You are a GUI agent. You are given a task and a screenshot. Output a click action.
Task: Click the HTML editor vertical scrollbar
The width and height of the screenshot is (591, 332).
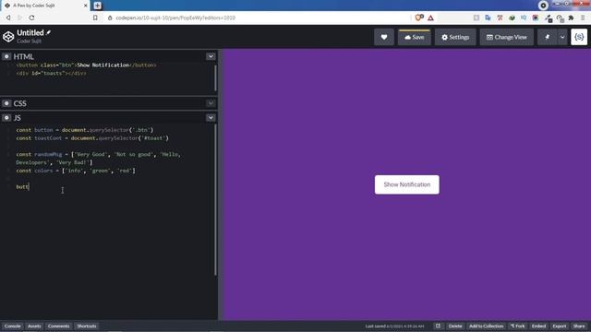tap(215, 77)
